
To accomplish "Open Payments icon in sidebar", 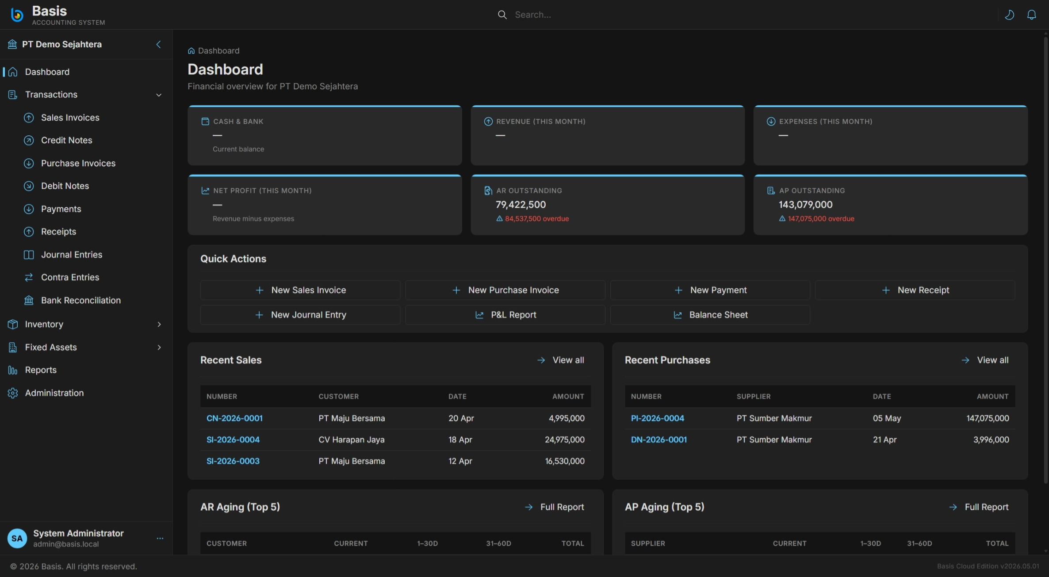I will click(29, 209).
